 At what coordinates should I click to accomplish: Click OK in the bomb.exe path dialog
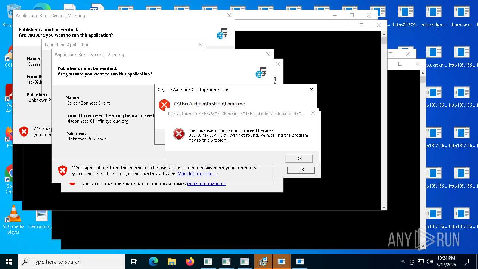pos(301,170)
